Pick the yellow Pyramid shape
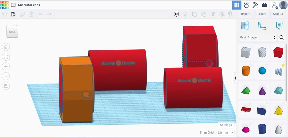 click(x=278, y=111)
